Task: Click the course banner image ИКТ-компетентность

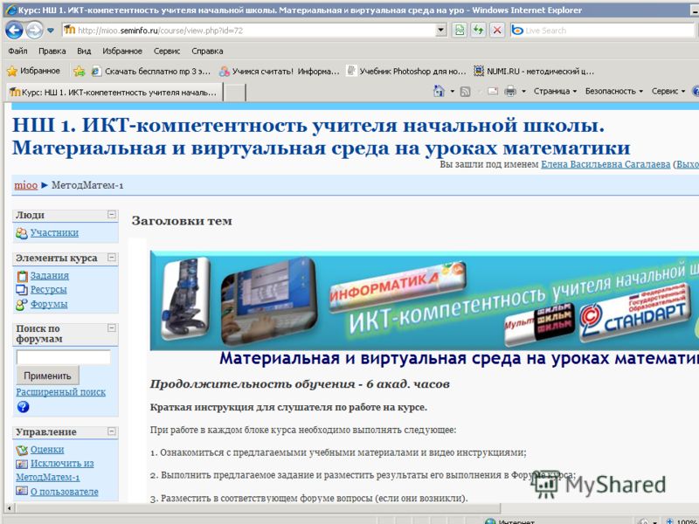Action: 425,300
